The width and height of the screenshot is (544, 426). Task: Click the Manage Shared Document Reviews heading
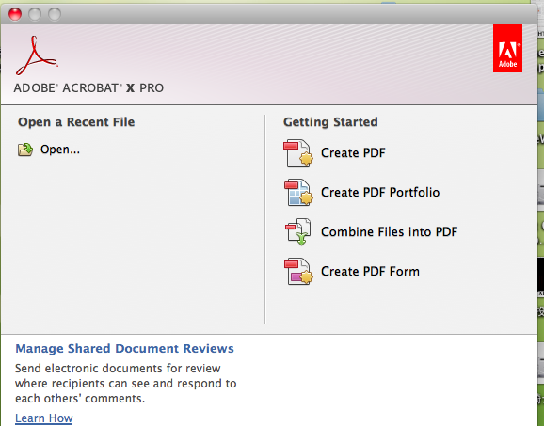click(124, 348)
